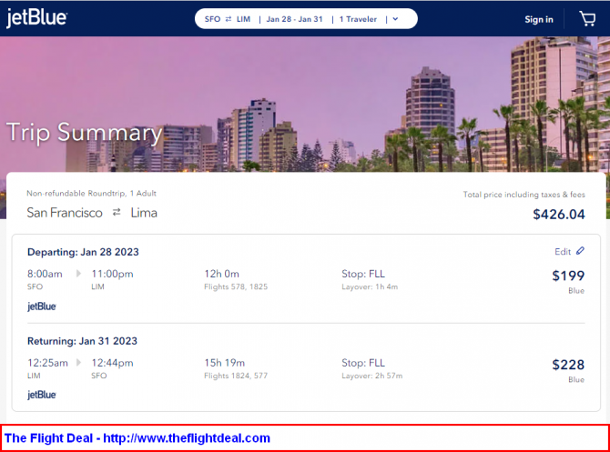
Task: Click 'Flights 1824, 577' text
Action: coord(236,376)
